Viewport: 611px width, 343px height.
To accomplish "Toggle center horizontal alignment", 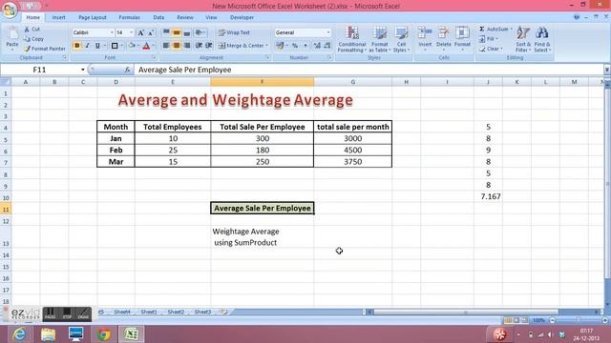I will (177, 46).
